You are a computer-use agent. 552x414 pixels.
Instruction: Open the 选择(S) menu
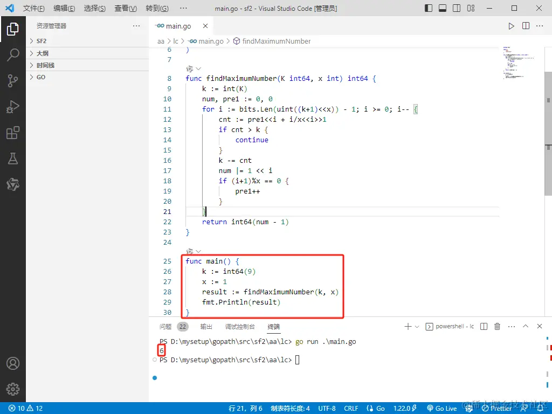(95, 8)
